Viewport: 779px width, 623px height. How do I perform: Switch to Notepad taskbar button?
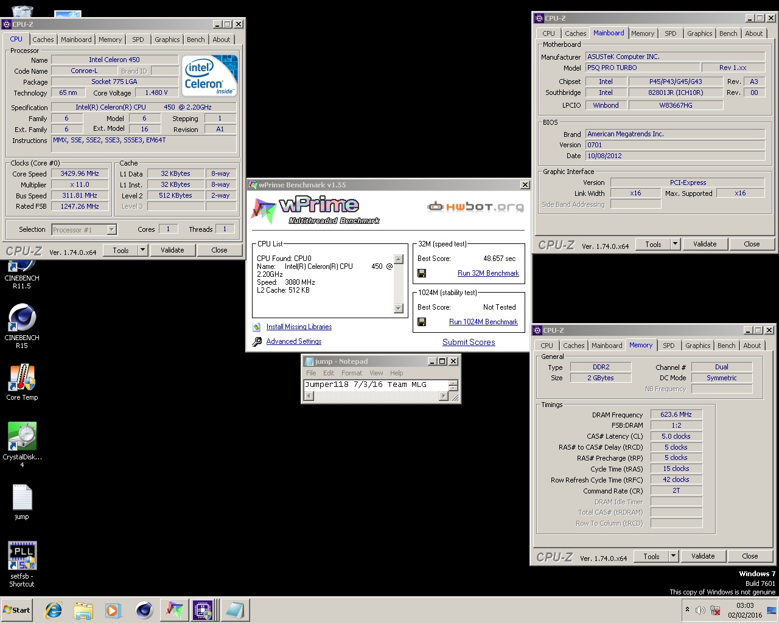[234, 610]
